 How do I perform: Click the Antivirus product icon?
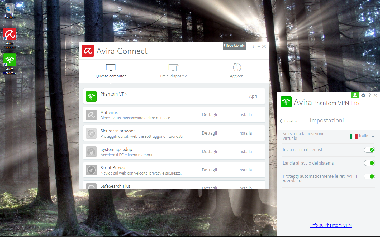(x=91, y=115)
